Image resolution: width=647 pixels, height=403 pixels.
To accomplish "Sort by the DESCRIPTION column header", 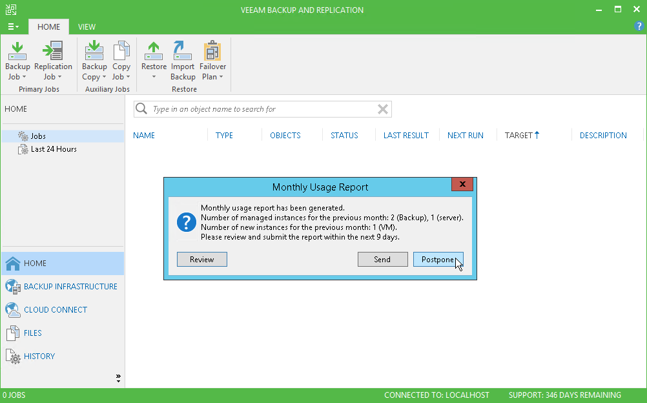I will point(603,136).
